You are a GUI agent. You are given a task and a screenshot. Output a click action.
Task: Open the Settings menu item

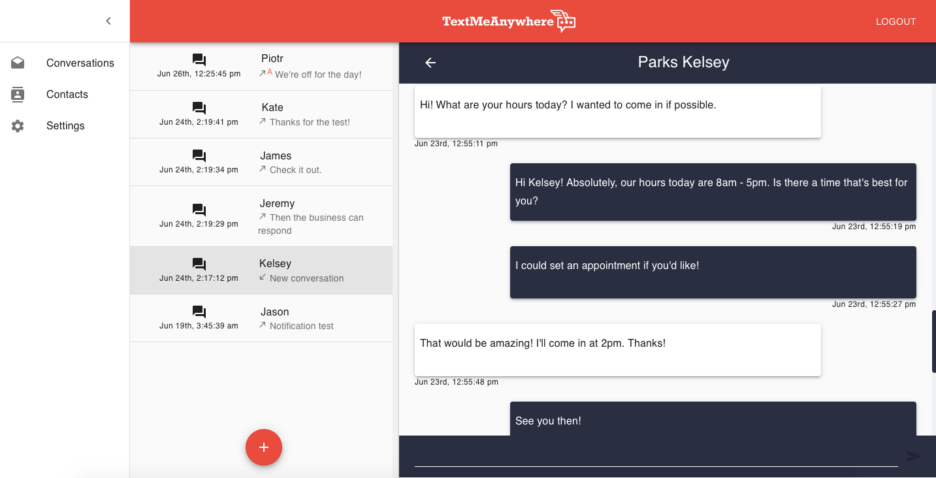65,125
